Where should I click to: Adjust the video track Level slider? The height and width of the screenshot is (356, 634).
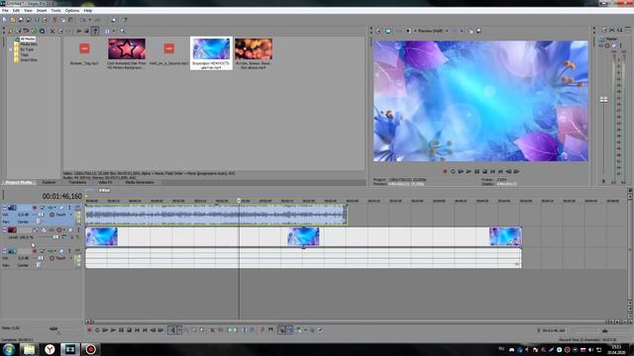[56, 237]
